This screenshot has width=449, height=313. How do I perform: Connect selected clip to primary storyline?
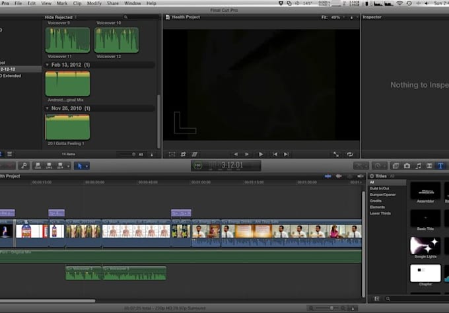[38, 166]
